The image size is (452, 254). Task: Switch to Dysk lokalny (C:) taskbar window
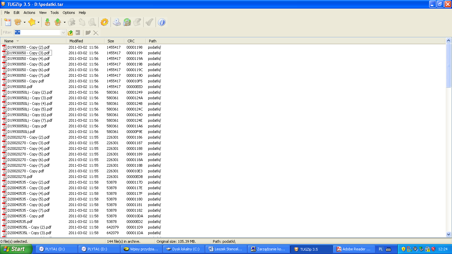coord(183,249)
